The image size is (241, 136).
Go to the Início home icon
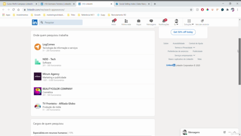coord(114,22)
